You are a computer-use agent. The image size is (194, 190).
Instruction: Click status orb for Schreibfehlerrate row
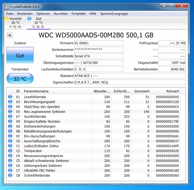click(x=10, y=175)
